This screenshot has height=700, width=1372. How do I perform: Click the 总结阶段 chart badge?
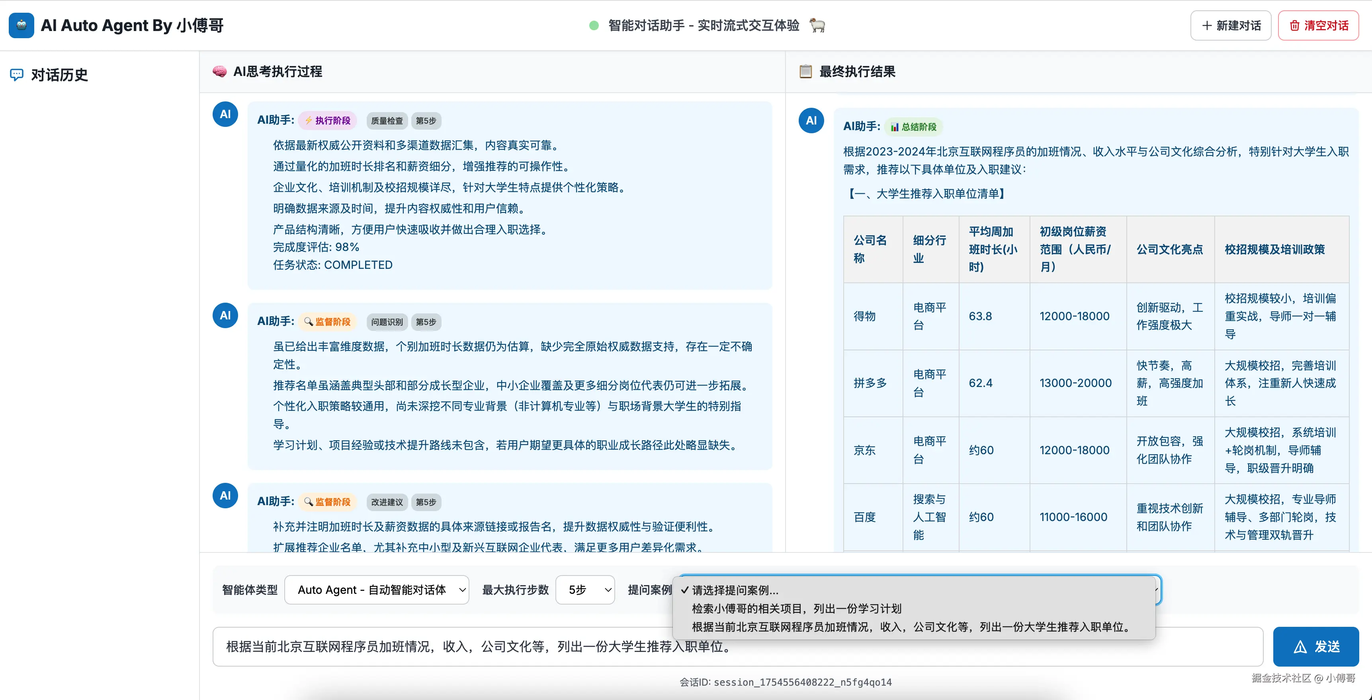[x=913, y=127]
